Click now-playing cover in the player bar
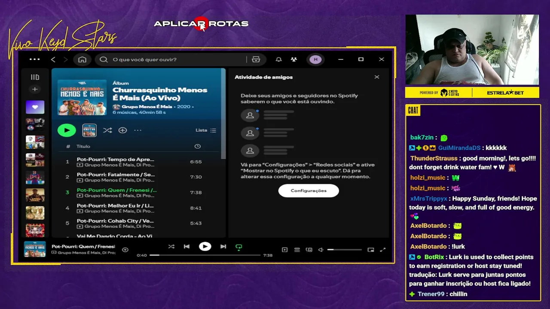This screenshot has width=550, height=309. [x=35, y=249]
